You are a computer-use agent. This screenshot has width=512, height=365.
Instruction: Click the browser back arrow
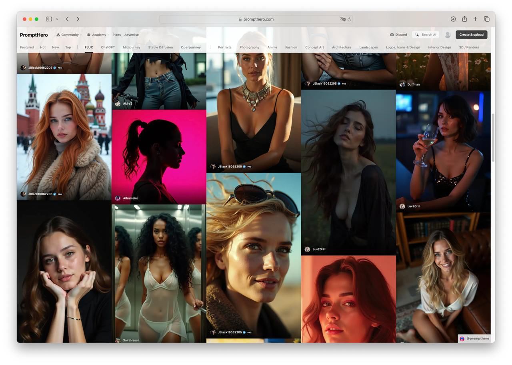point(67,19)
